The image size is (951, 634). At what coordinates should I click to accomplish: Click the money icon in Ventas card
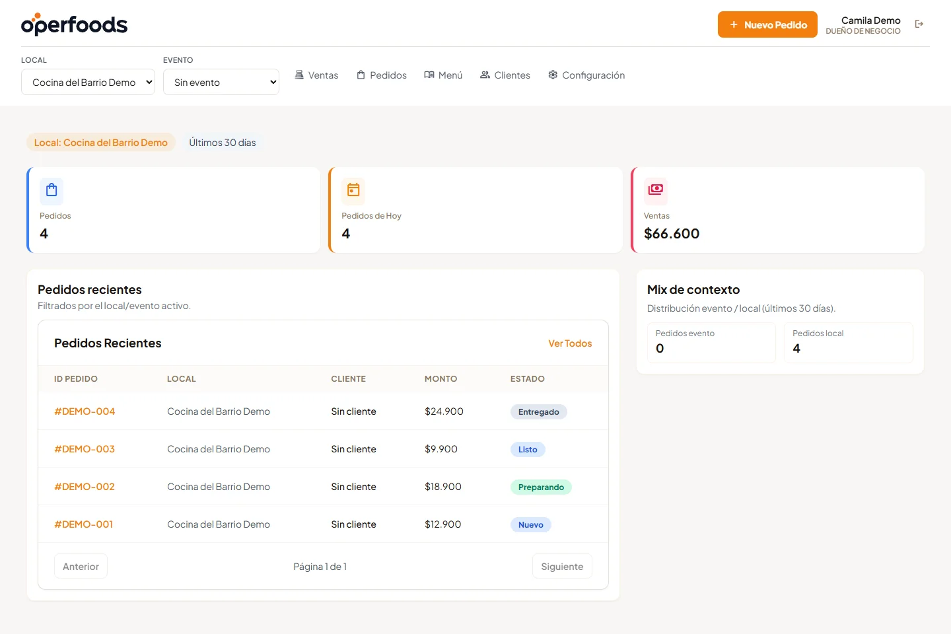pyautogui.click(x=656, y=191)
